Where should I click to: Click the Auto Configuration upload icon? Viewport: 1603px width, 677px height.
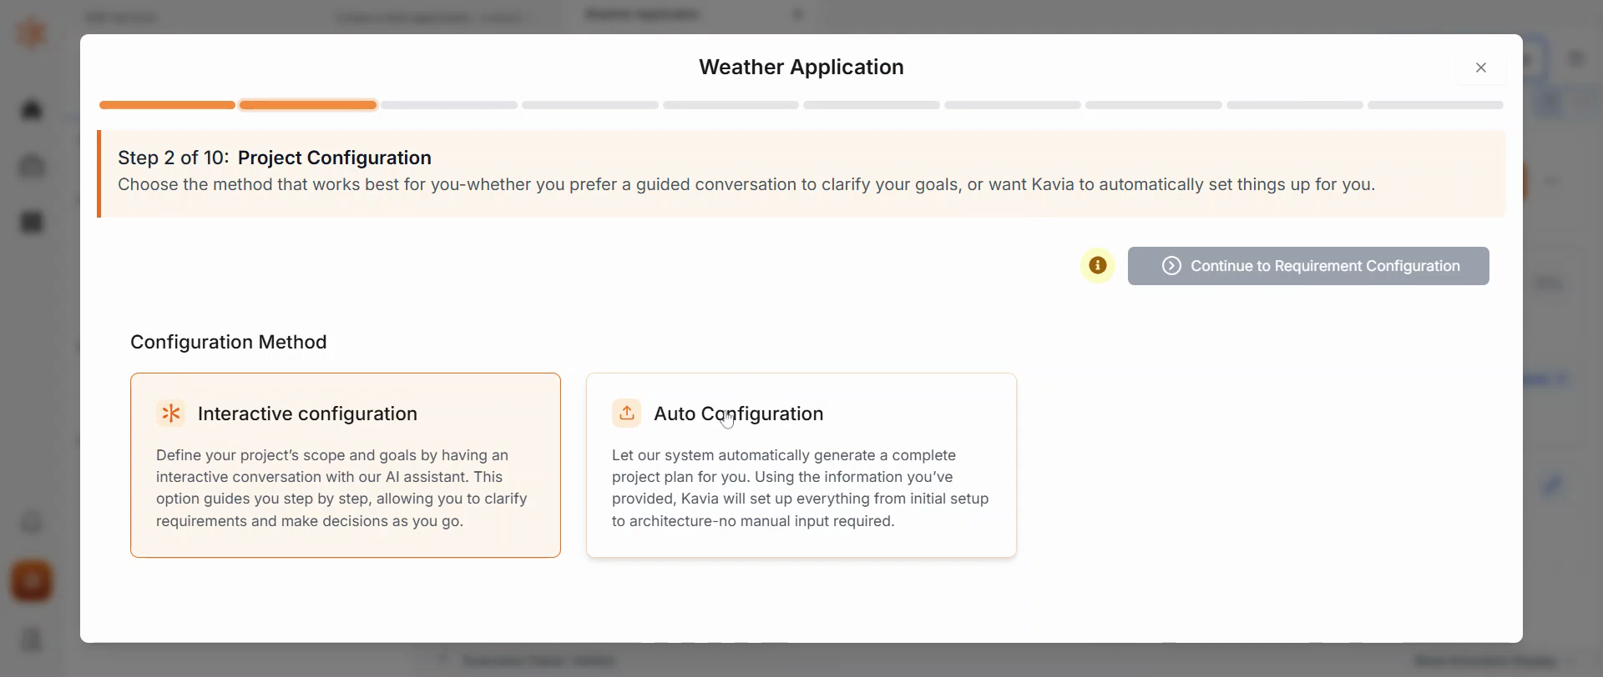[626, 414]
